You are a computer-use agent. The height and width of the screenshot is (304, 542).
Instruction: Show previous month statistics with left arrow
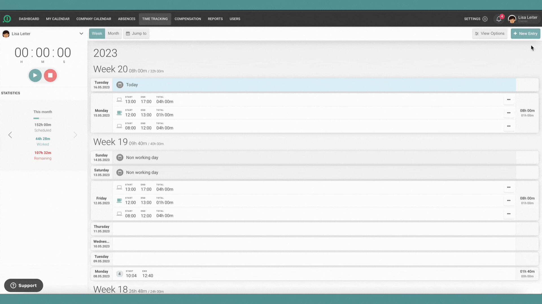[10, 135]
